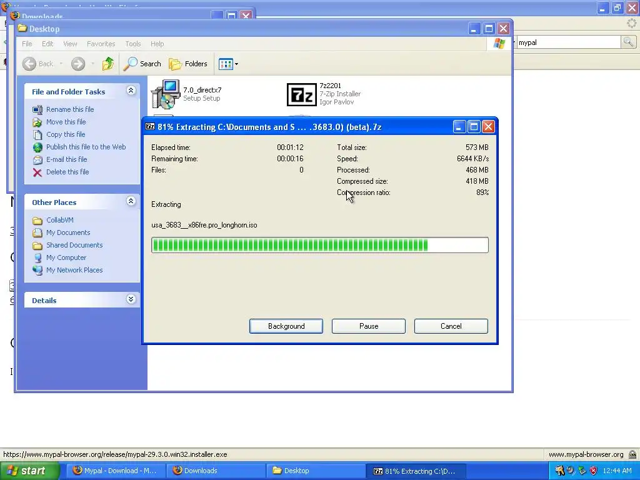This screenshot has height=480, width=640.
Task: Click the Publish to Web globe icon
Action: 37,147
